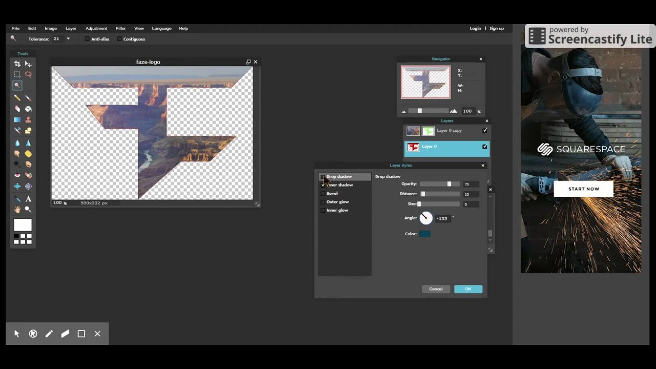This screenshot has height=369, width=656.
Task: Select the Paint Bucket tool
Action: click(28, 109)
